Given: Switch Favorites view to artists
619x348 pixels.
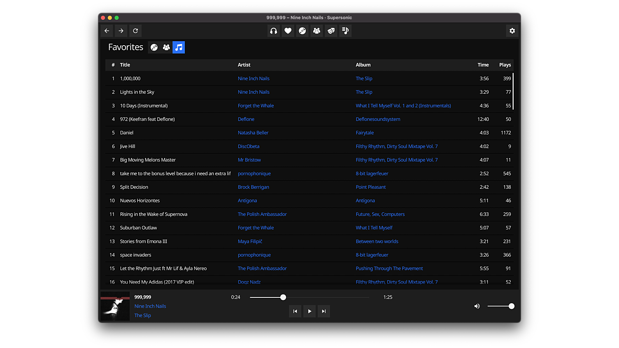Looking at the screenshot, I should click(166, 47).
